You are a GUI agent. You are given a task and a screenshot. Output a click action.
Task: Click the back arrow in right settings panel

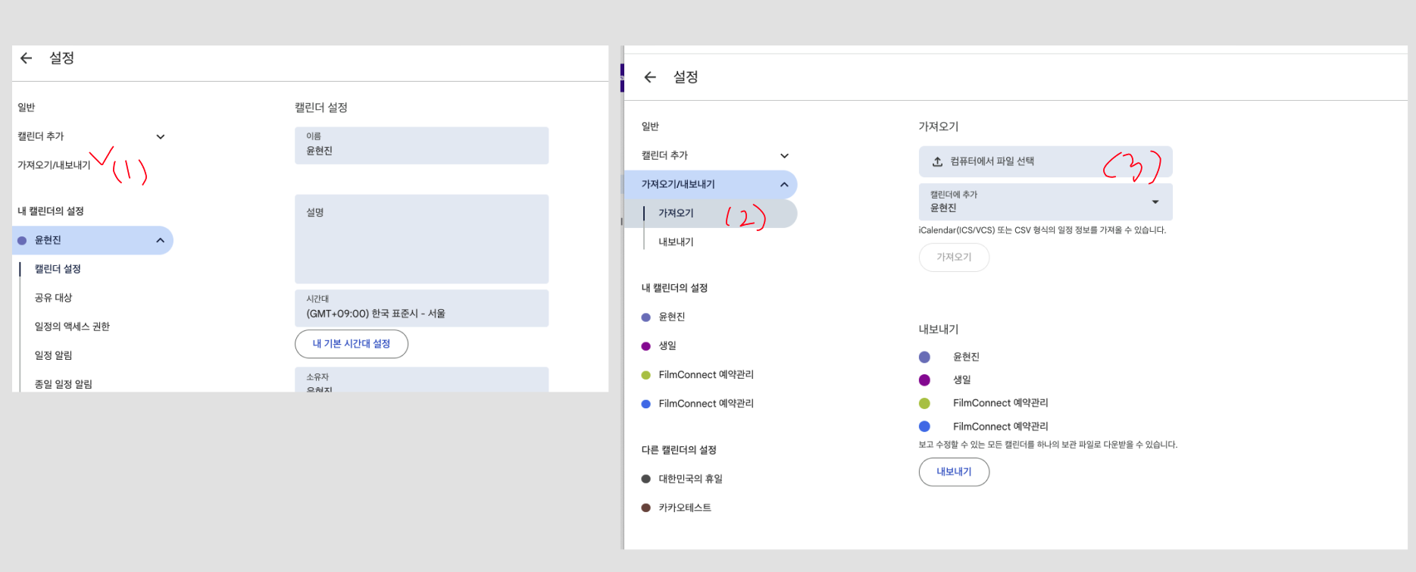tap(650, 77)
